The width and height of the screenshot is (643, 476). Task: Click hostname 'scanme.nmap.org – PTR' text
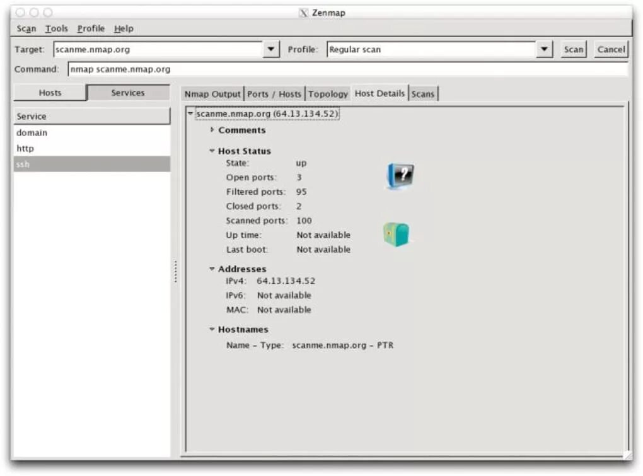[x=343, y=345]
